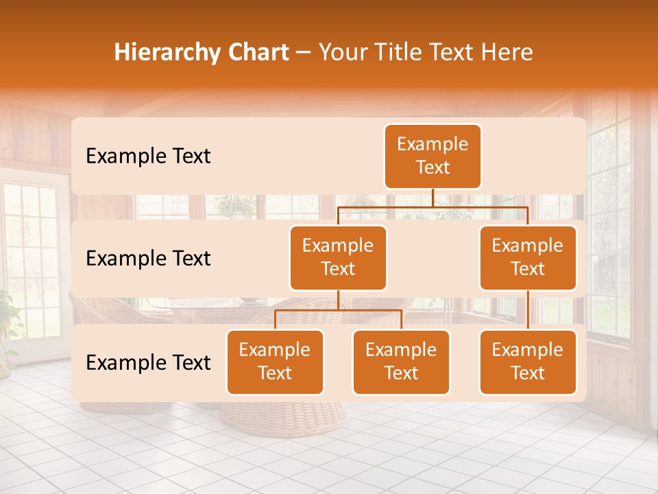The image size is (658, 494).
Task: Select the top row Example Text label
Action: (x=147, y=156)
